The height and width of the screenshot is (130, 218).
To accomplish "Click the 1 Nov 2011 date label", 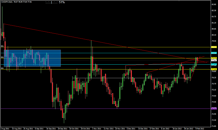I will coord(97,129).
